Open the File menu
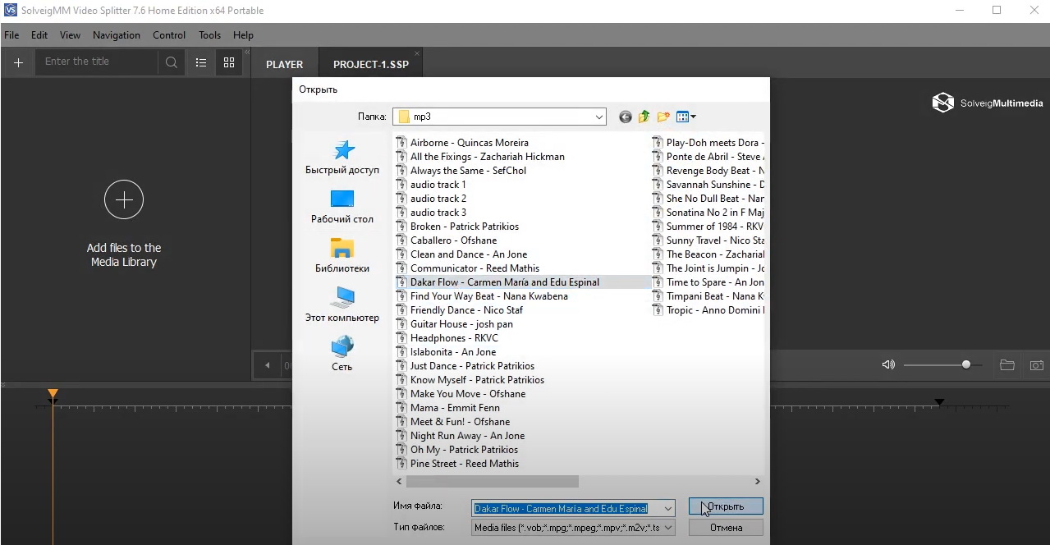 11,35
